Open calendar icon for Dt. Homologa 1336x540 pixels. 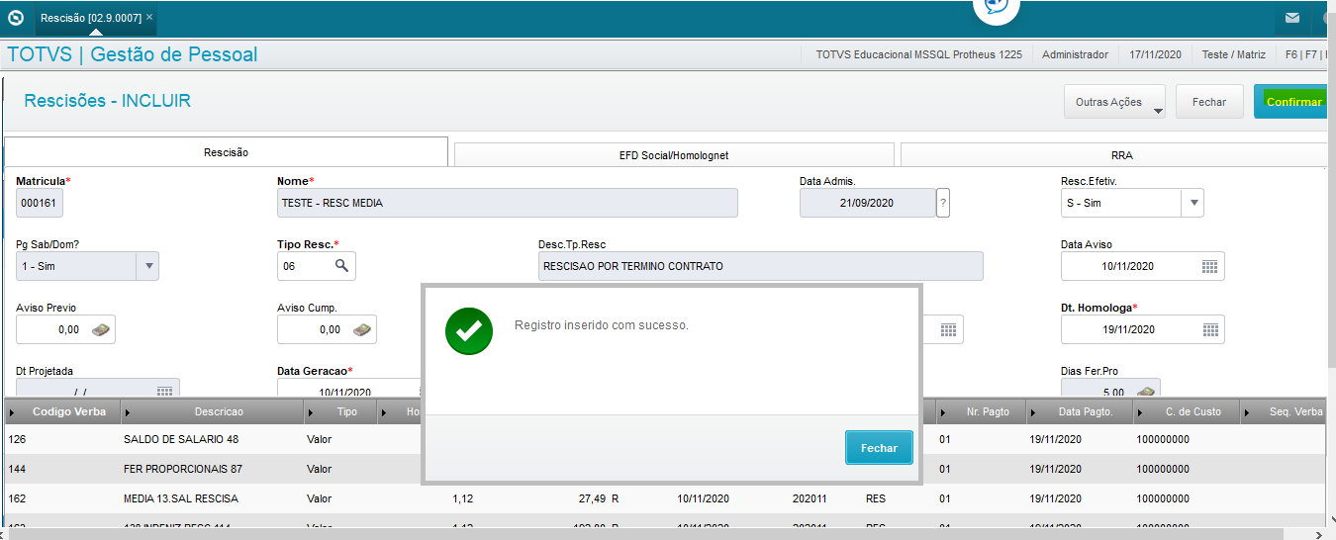(1209, 329)
